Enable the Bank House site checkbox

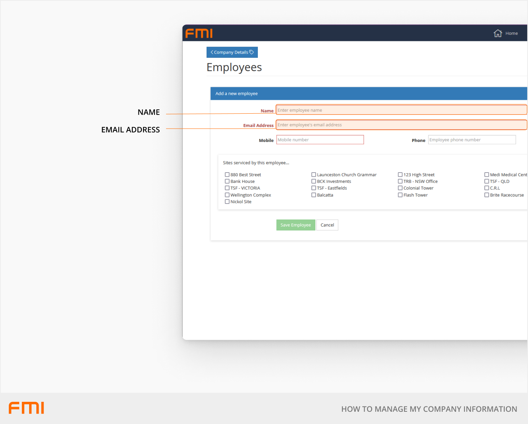227,181
